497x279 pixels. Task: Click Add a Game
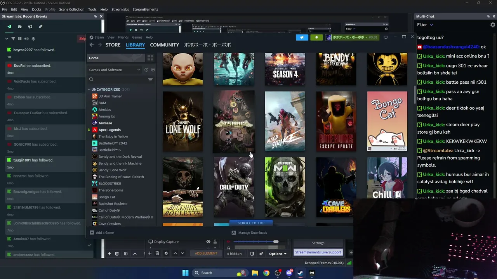pos(102,233)
